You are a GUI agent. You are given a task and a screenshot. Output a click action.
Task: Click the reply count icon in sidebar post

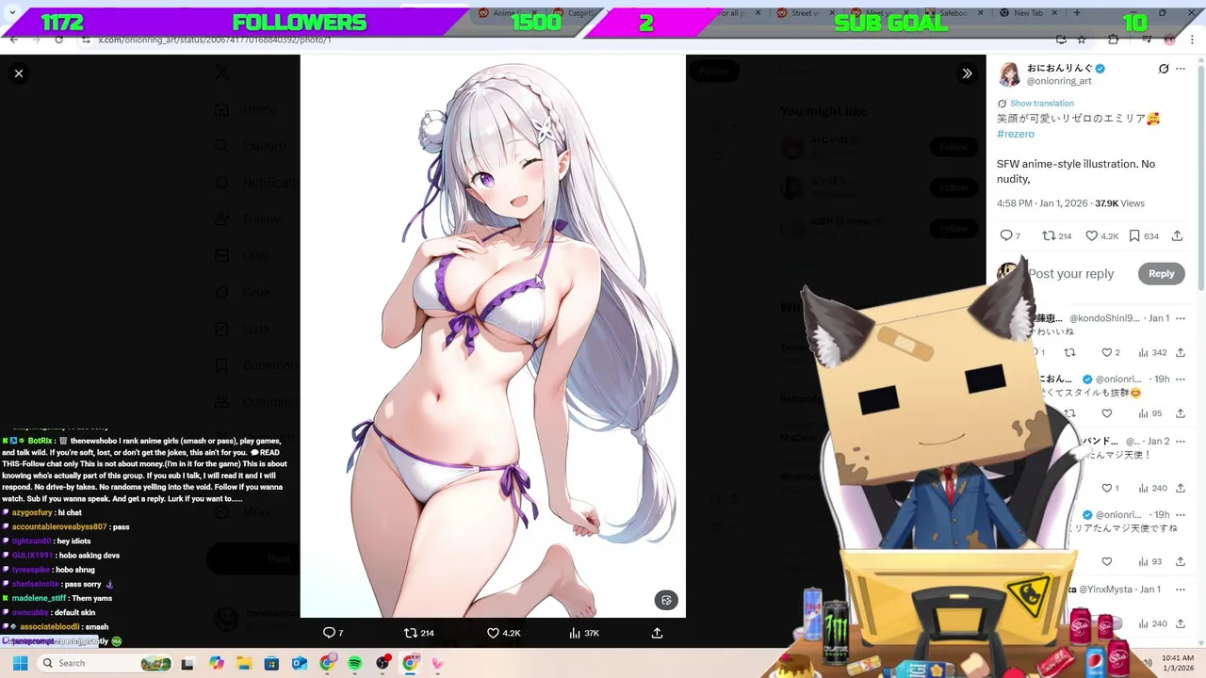click(x=1005, y=235)
